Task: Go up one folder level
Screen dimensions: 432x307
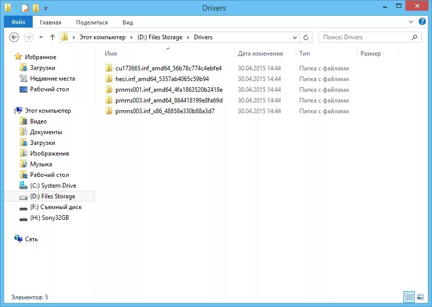Action: (x=53, y=37)
